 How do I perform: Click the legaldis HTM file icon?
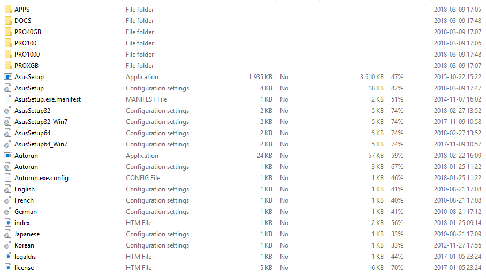click(x=8, y=257)
